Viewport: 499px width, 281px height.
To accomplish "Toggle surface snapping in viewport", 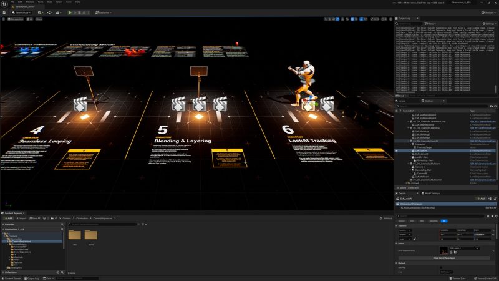I will point(347,19).
